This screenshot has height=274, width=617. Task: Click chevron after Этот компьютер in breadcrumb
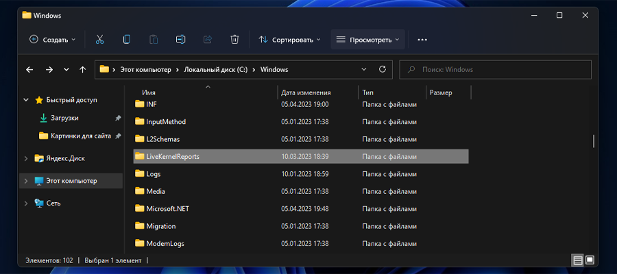coord(178,70)
